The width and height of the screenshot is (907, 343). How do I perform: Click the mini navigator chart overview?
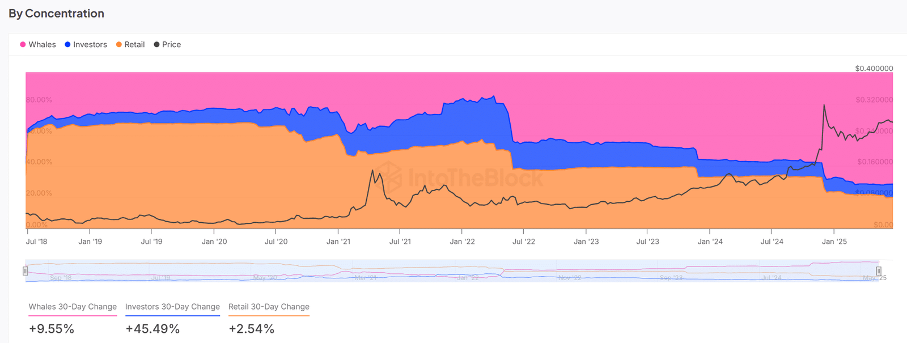coord(452,271)
